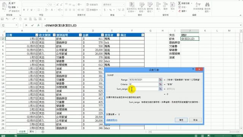243x137 pixels.
Task: Click collapse-dialog icon beside Range field
Action: (160, 80)
